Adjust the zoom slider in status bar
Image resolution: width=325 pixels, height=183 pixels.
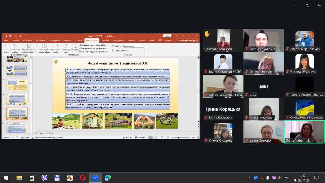tap(178, 138)
